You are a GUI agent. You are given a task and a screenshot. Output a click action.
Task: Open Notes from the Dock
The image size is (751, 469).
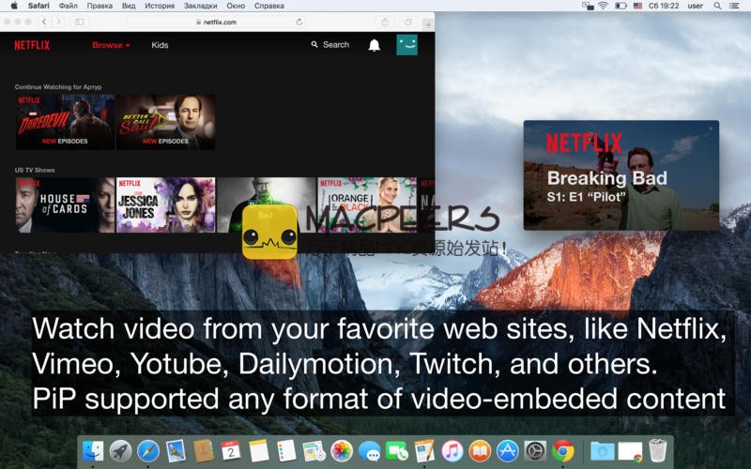(259, 451)
